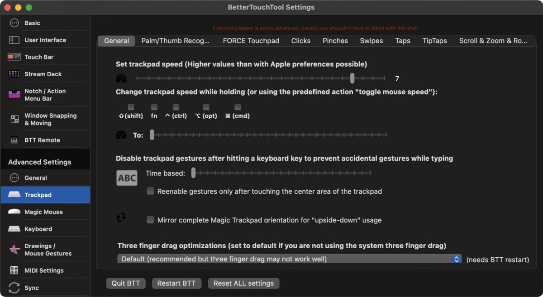
Task: Click the Sync icon in sidebar
Action: click(x=14, y=288)
